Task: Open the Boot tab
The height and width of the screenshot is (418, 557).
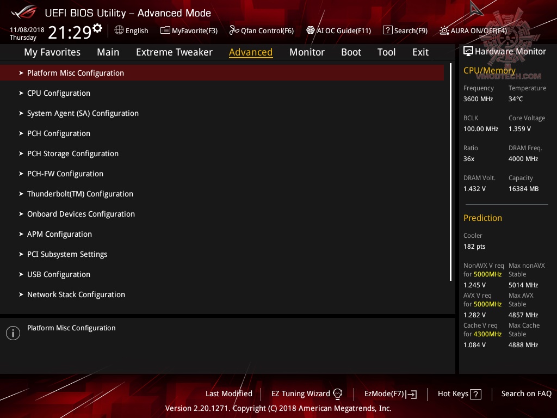Action: (351, 52)
